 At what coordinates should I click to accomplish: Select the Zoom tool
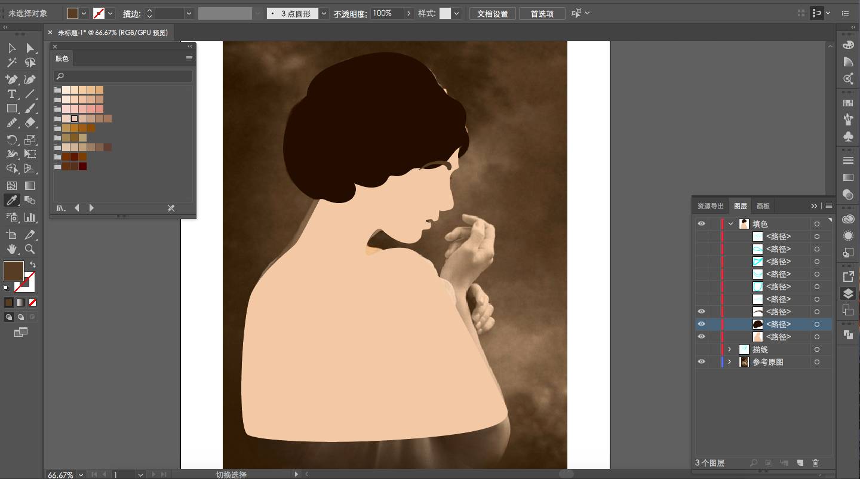30,249
